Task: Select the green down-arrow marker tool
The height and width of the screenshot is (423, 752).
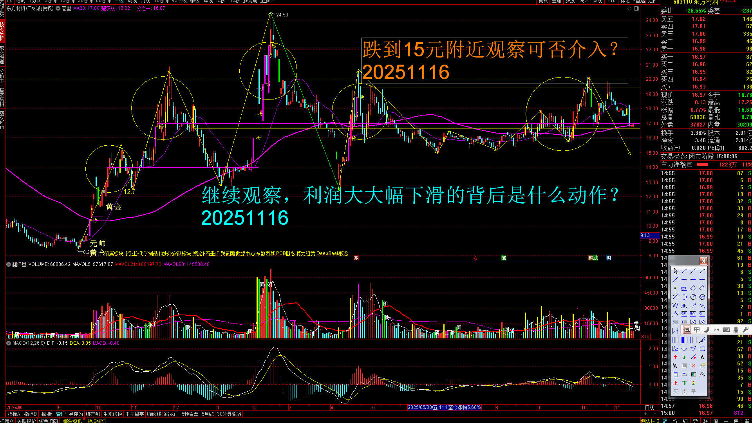Action: point(684,357)
